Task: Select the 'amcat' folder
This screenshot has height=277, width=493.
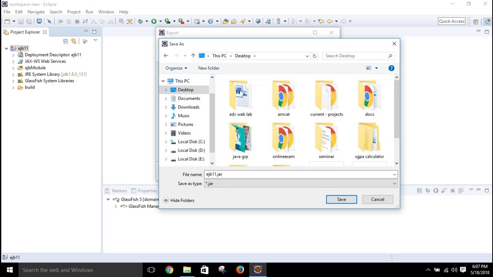Action: (283, 98)
